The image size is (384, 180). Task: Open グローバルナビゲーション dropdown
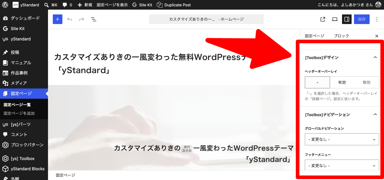click(342, 139)
